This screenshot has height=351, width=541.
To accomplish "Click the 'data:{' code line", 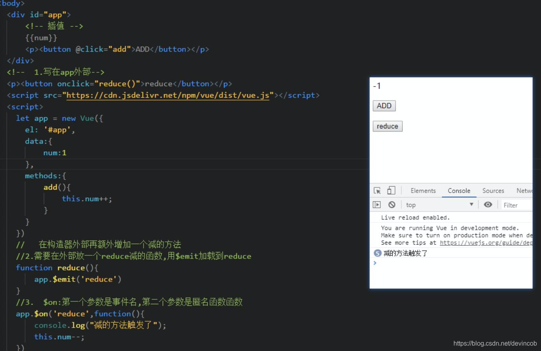I will pyautogui.click(x=39, y=141).
